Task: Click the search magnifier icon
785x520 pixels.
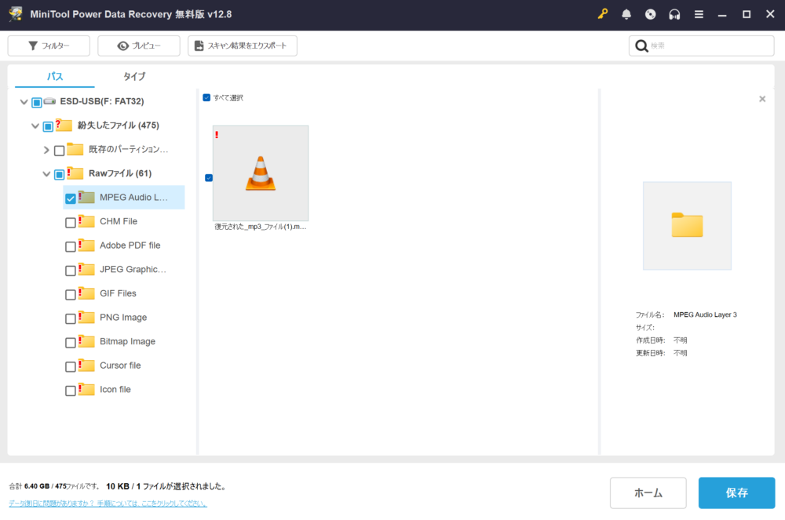Action: (x=641, y=46)
